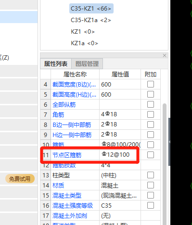Edit the 混凝土外加剂 value (无)

click(x=120, y=215)
